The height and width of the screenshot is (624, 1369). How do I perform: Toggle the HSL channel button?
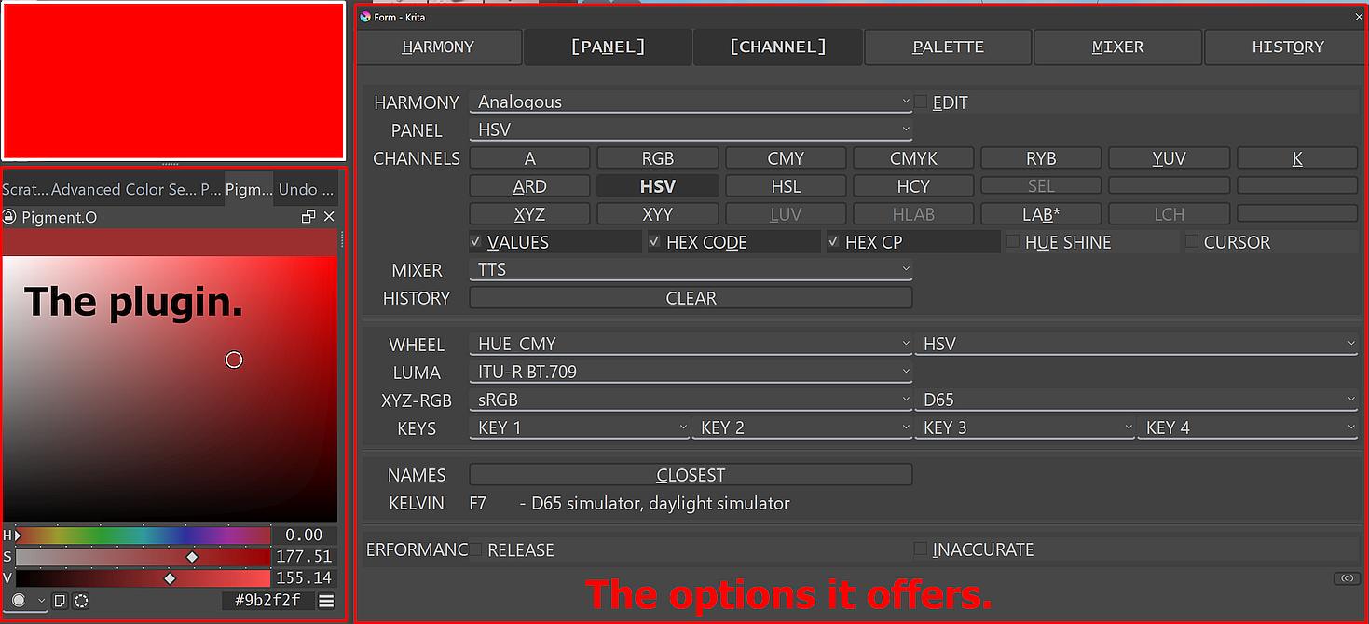(786, 186)
